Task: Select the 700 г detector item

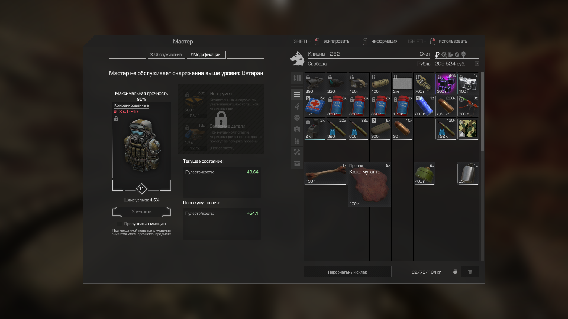Action: 424,84
